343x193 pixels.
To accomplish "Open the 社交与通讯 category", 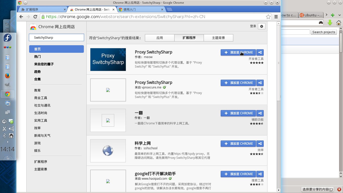I will point(42,105).
